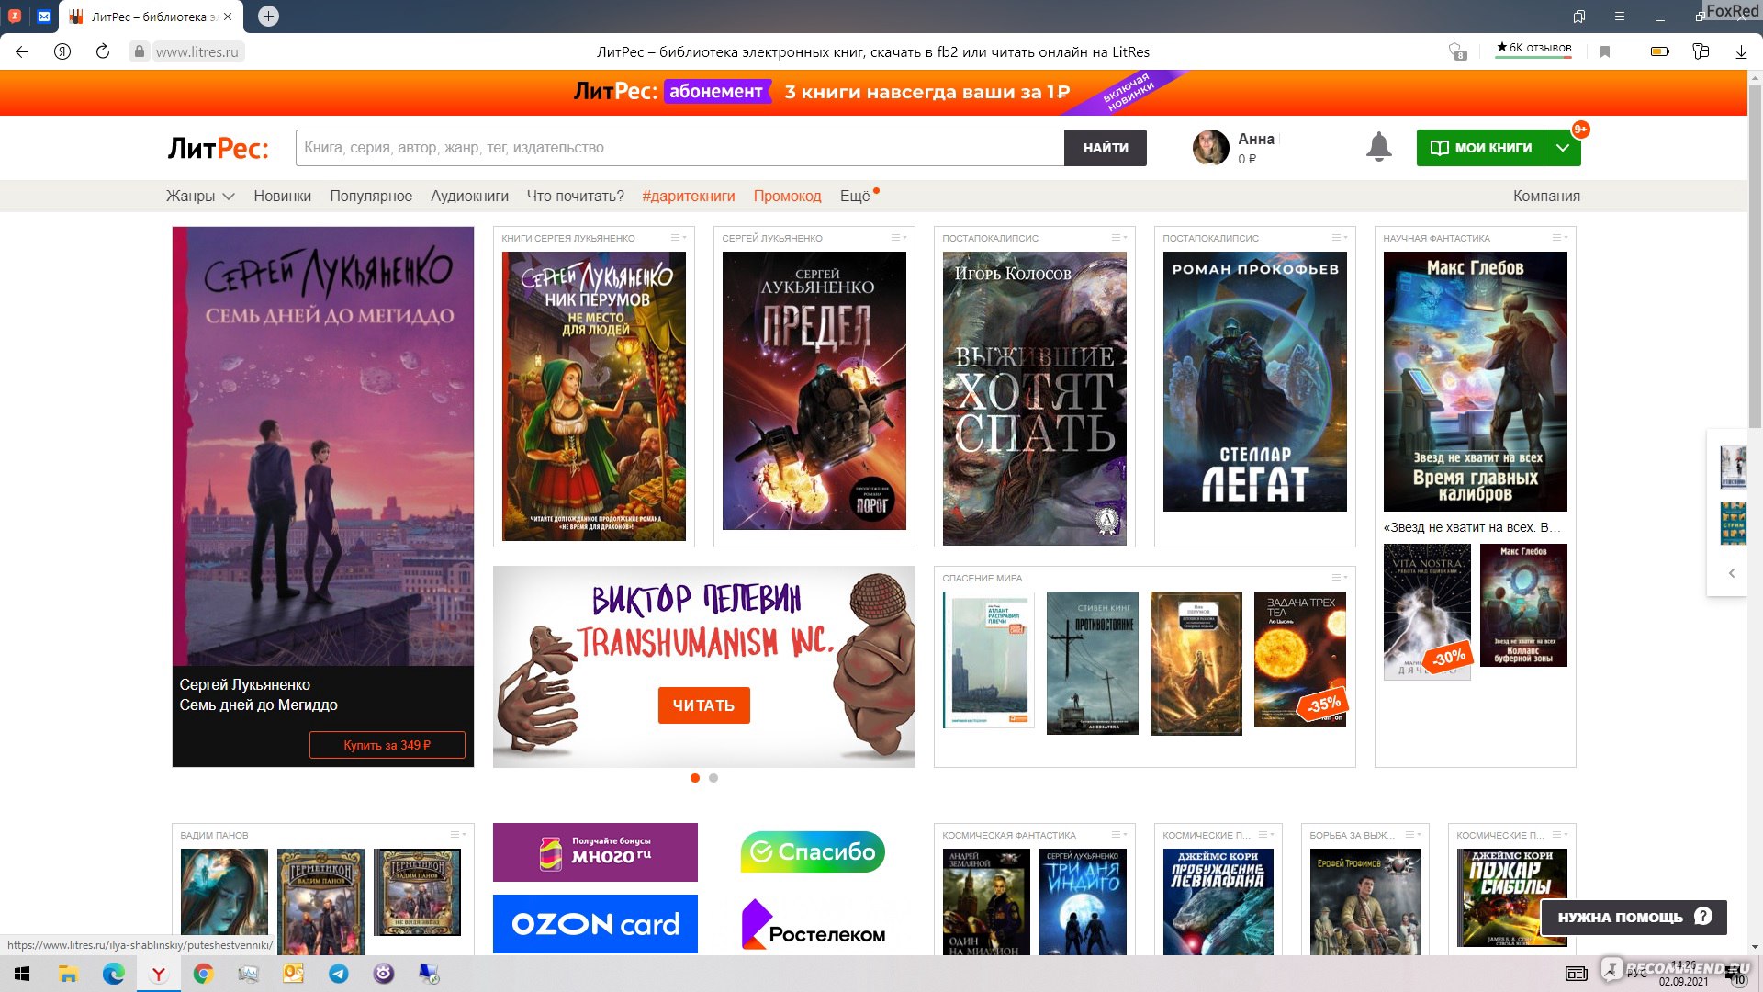Buy the book for 349 ₽

pyautogui.click(x=387, y=745)
